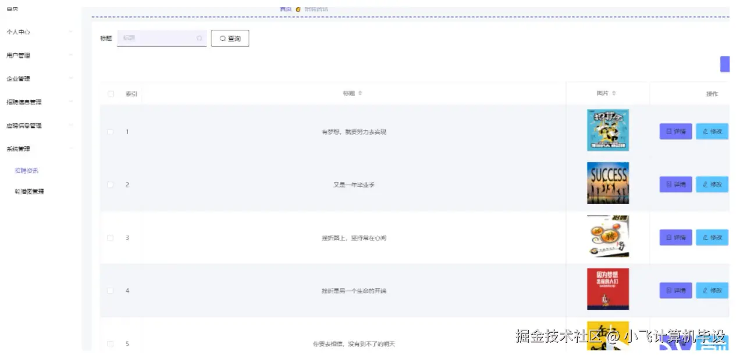The width and height of the screenshot is (736, 355).
Task: Click 修改 on row 4
Action: [x=712, y=290]
